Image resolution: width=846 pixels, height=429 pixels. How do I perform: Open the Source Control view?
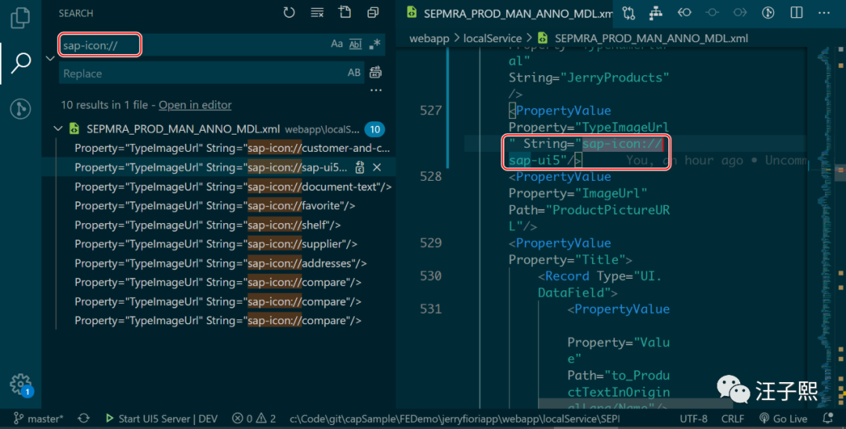[x=20, y=108]
